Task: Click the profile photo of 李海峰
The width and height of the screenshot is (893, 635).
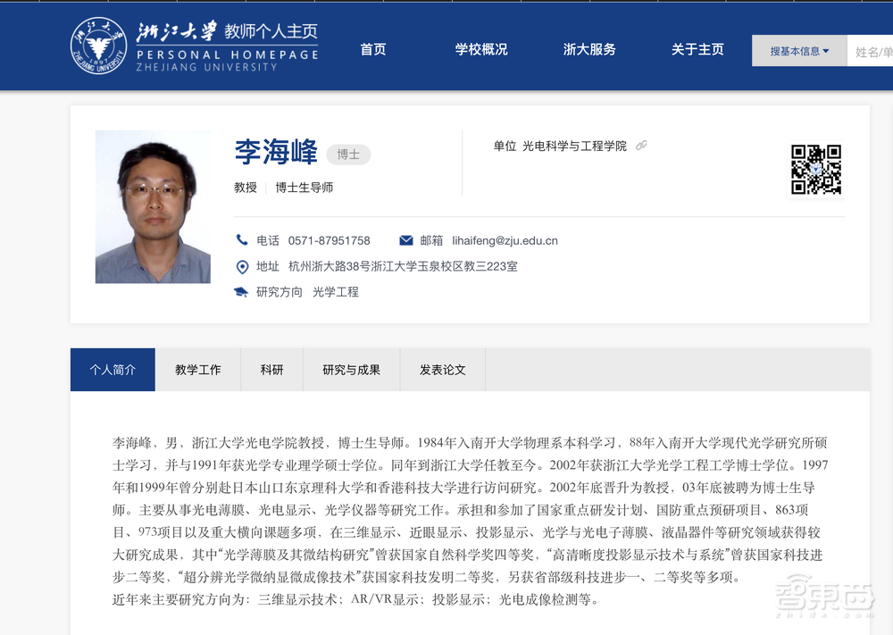Action: tap(153, 206)
